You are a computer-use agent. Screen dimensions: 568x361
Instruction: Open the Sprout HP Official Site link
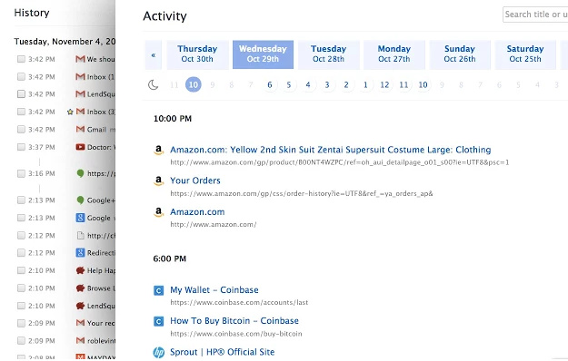[223, 352]
